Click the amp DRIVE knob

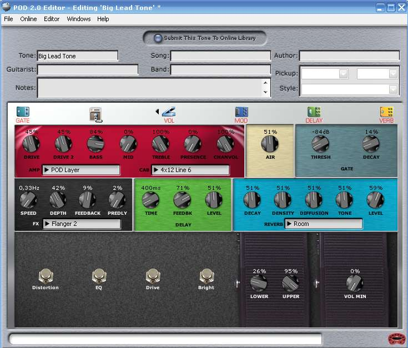click(31, 144)
